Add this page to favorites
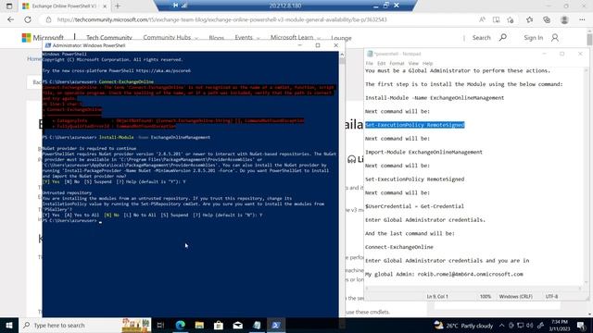593x333 pixels. coord(511,19)
